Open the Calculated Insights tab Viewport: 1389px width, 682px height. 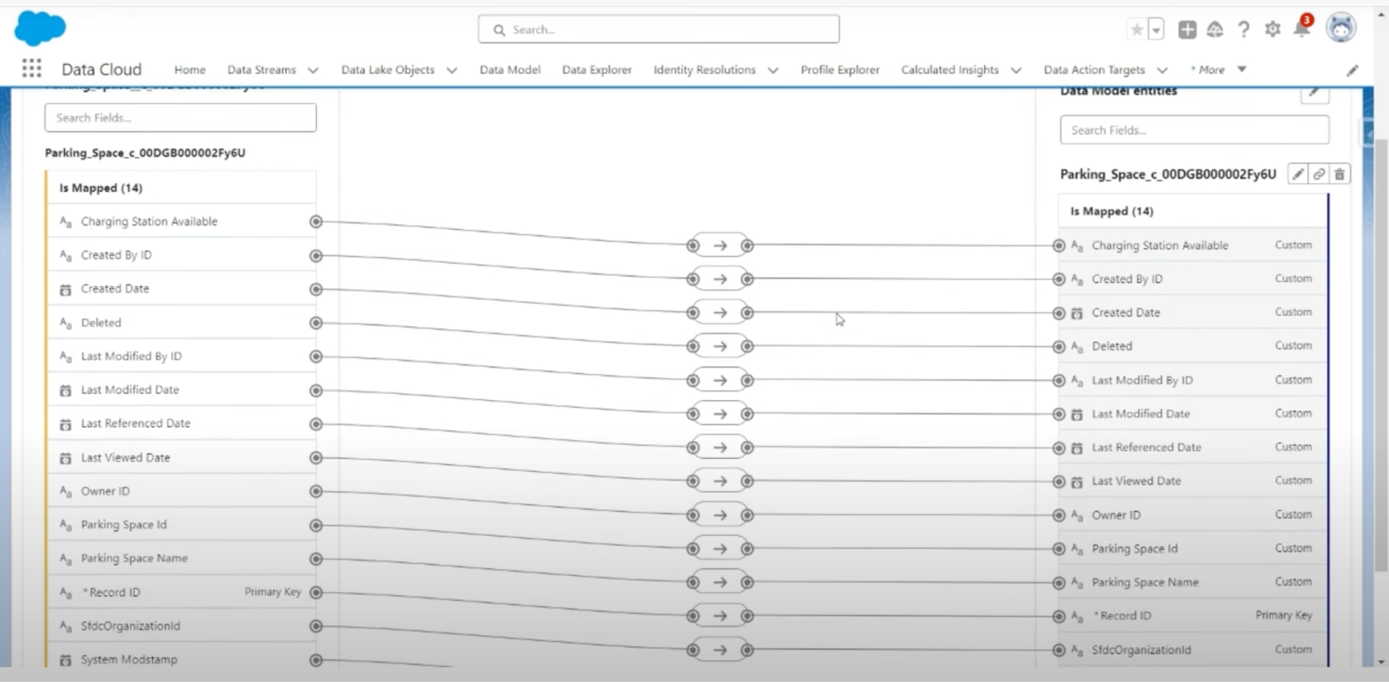pyautogui.click(x=950, y=69)
